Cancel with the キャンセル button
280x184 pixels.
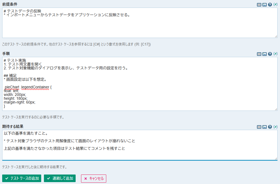pos(94,178)
